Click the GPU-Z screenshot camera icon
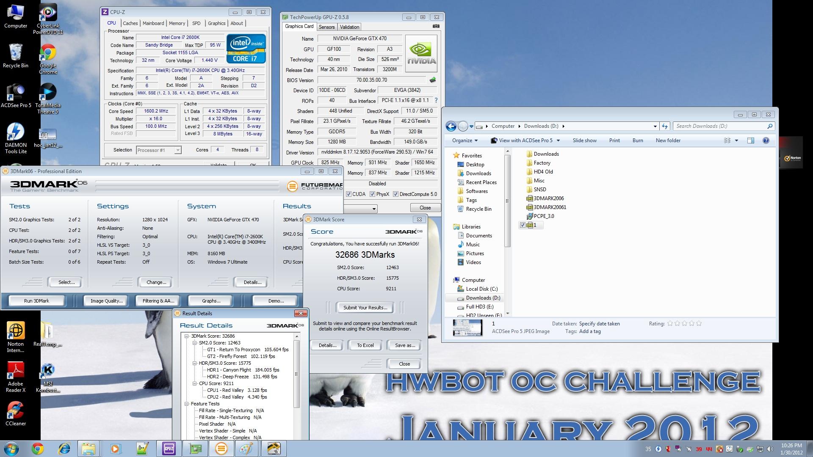Viewport: 813px width, 457px height. point(436,26)
